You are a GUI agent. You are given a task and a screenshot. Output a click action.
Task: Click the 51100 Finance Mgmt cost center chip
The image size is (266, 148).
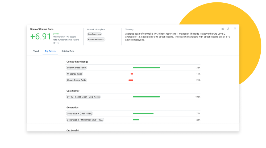83,97
